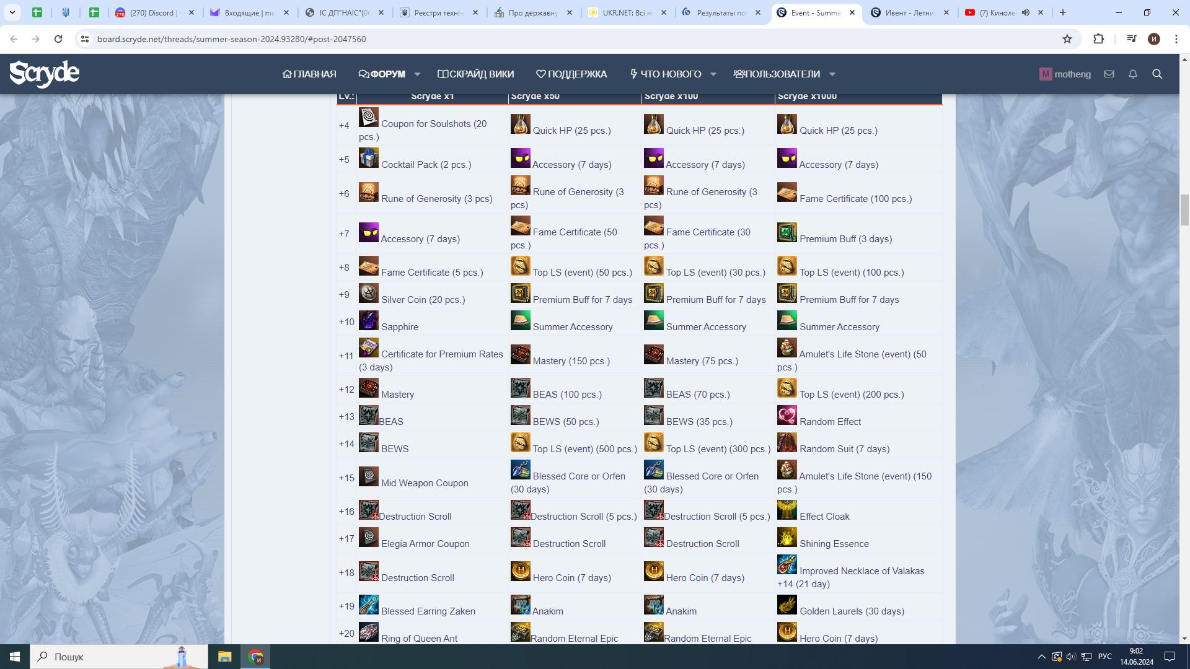Click the Scryde logo

(x=45, y=74)
